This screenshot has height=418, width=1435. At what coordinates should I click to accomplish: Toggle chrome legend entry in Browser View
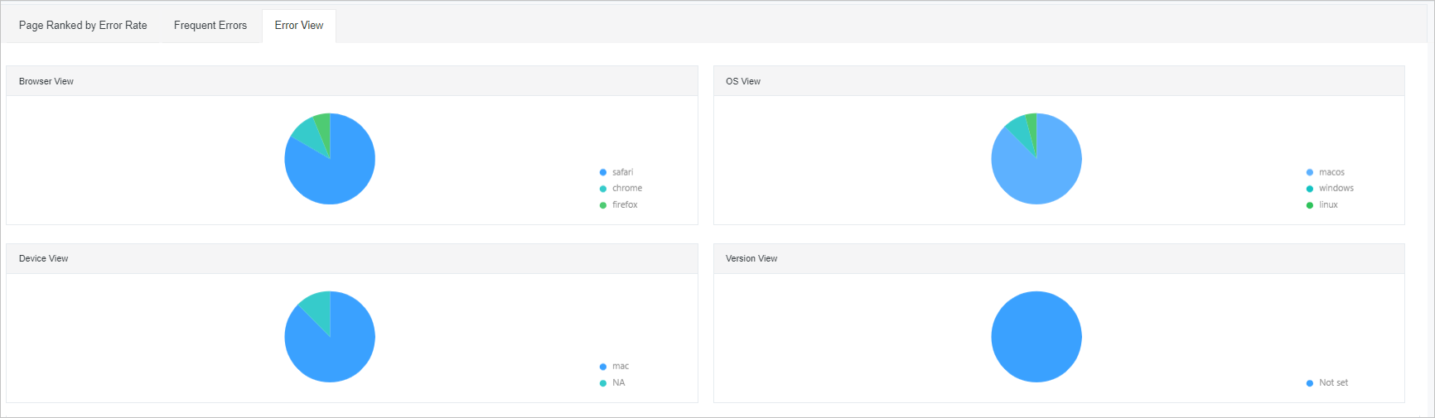click(621, 188)
